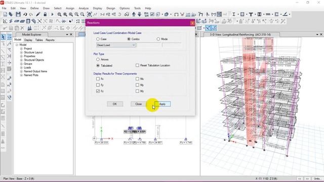Expand Named Output Items node
This screenshot has width=324, height=182.
21,71
